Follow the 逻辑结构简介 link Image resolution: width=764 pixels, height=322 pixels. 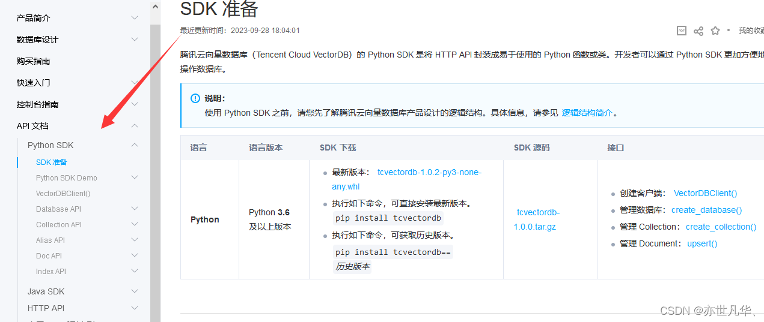tap(587, 113)
